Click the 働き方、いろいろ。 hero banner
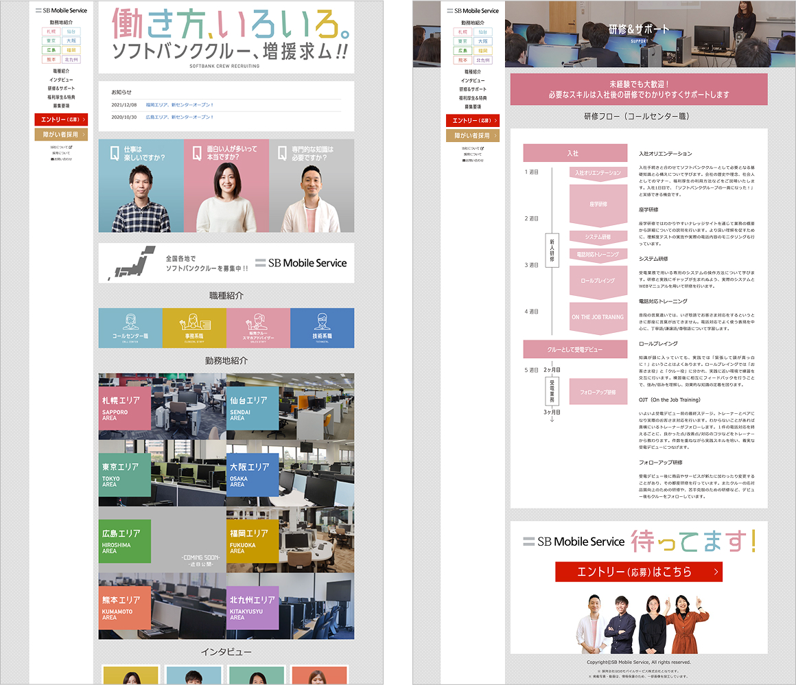The height and width of the screenshot is (685, 796). tap(226, 37)
